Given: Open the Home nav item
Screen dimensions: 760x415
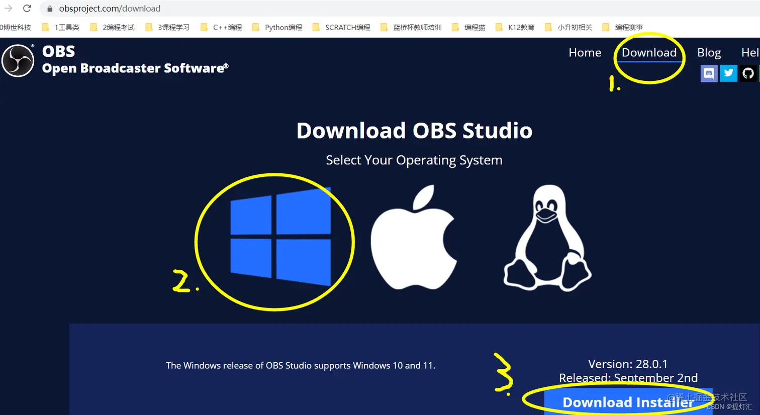Looking at the screenshot, I should click(585, 52).
